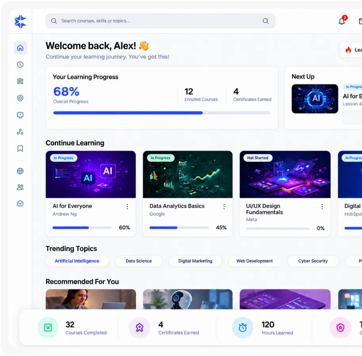The image size is (362, 356).
Task: Open the bookmark sidebar icon
Action: (x=20, y=148)
